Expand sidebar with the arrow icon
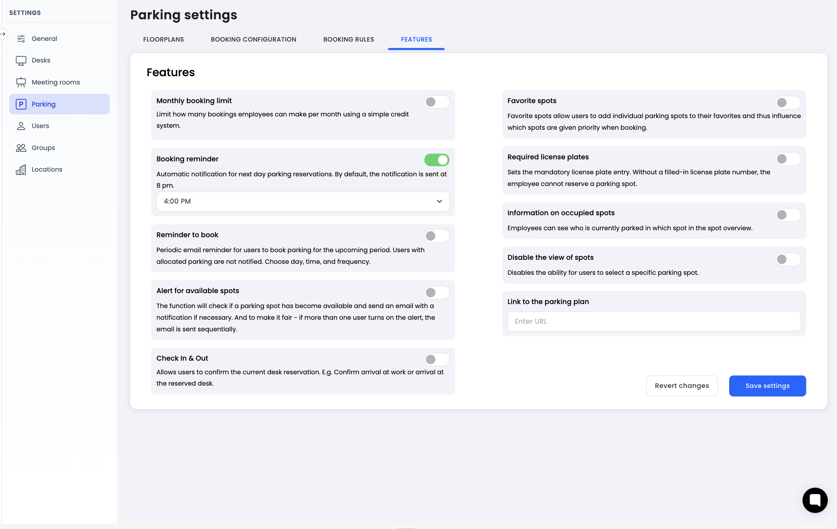This screenshot has width=837, height=529. click(x=3, y=34)
